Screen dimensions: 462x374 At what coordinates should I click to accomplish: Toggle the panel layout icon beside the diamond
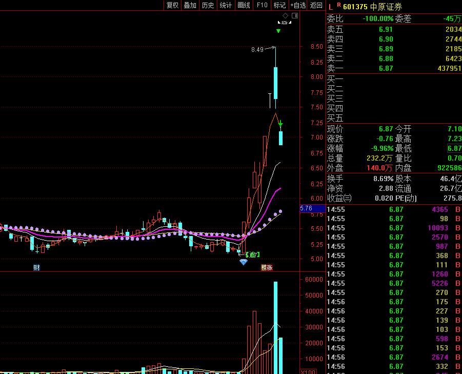point(294,16)
